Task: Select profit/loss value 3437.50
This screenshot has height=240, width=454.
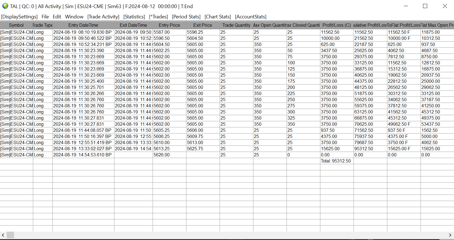Action: tap(337, 50)
